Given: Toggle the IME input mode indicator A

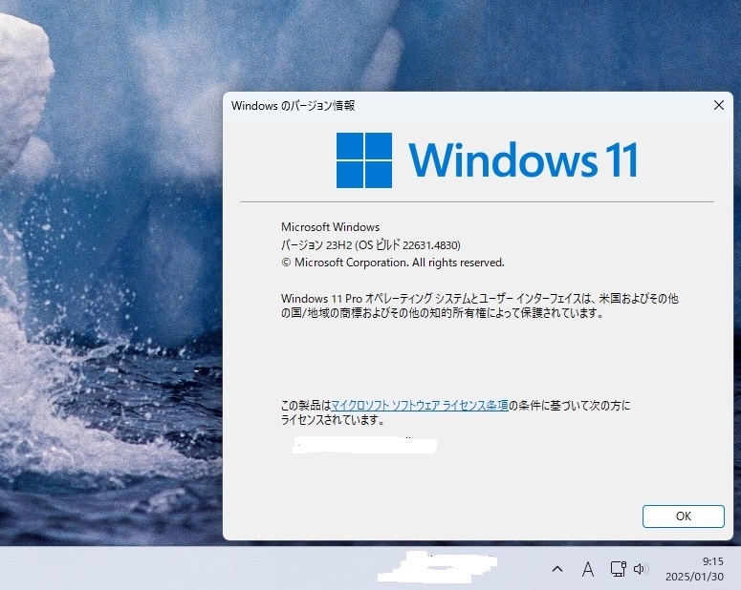Looking at the screenshot, I should coord(588,569).
